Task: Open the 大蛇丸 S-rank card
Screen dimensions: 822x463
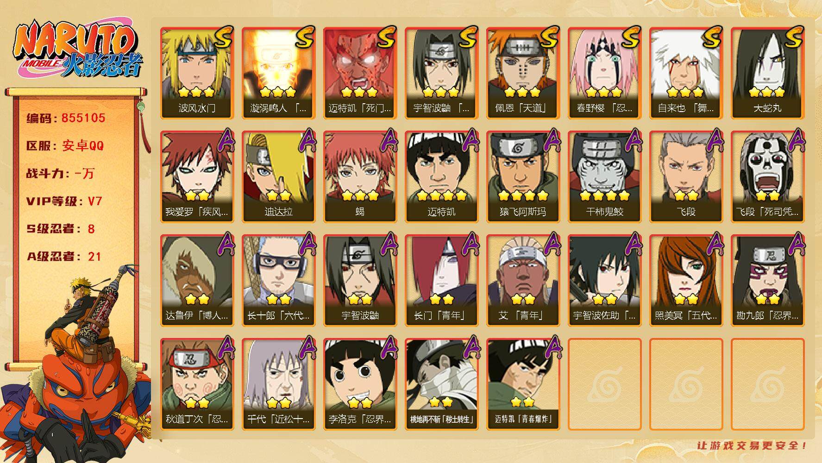Action: pos(767,73)
